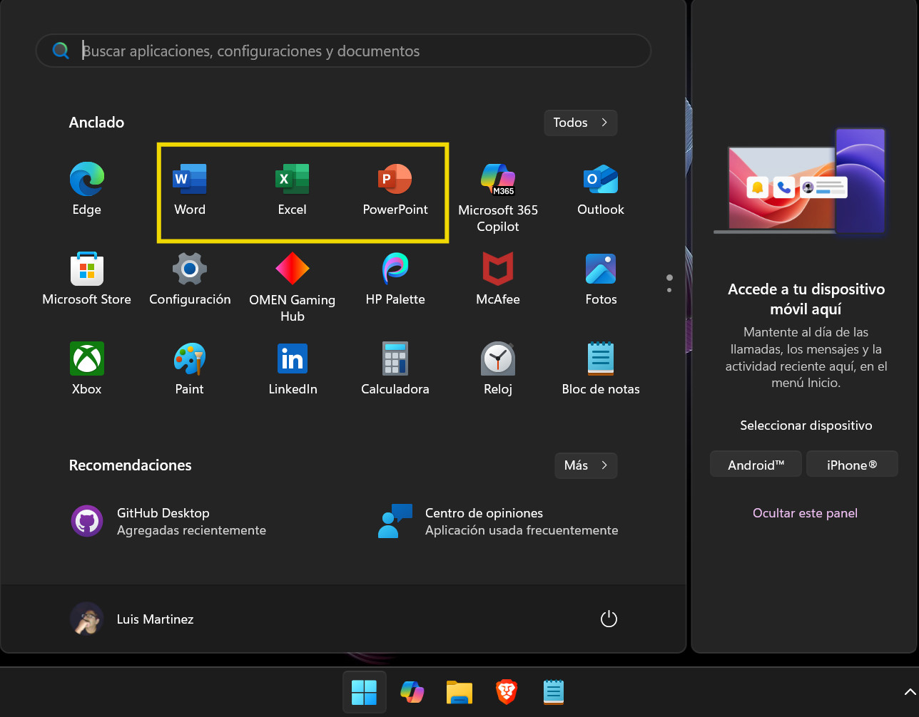Launch PowerPoint
919x717 pixels.
[395, 187]
